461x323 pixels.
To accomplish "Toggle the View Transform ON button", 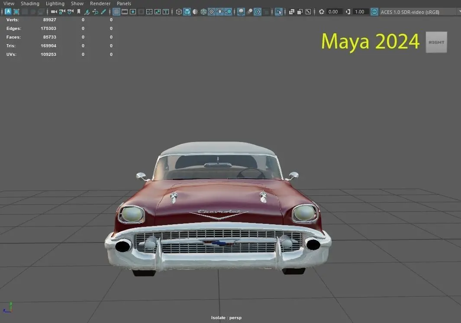I will click(374, 12).
